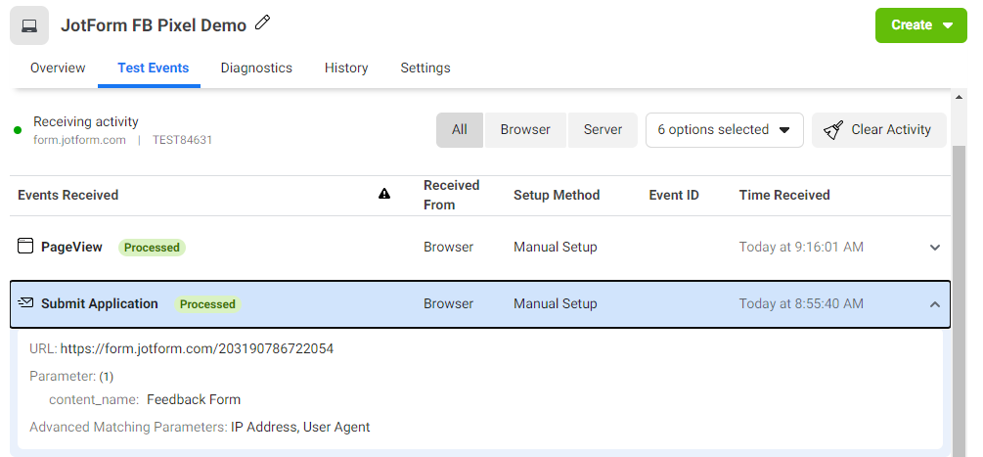Switch to the Overview tab
Screen dimensions: 983x457
pyautogui.click(x=58, y=69)
